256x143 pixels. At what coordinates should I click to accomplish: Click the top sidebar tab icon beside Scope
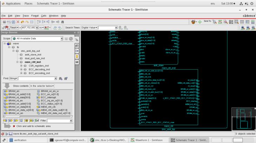tap(77, 40)
